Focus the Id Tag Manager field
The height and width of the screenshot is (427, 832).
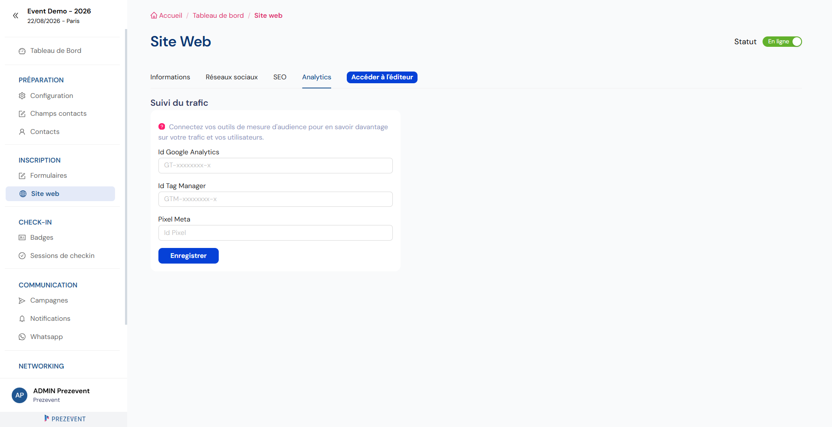(276, 199)
